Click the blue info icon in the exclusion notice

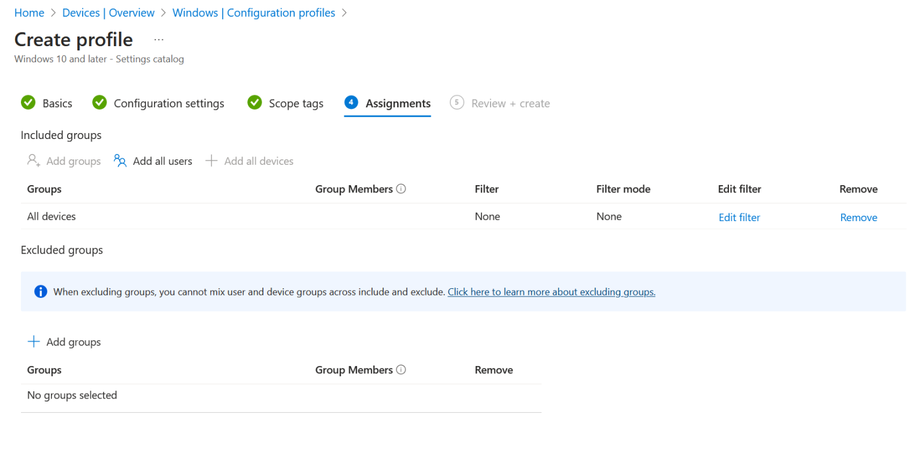(41, 292)
